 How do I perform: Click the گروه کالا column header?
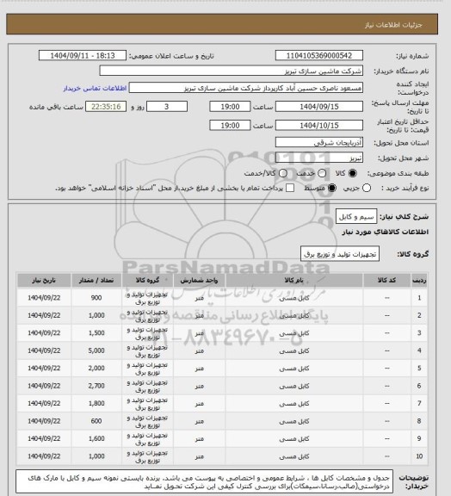147,280
